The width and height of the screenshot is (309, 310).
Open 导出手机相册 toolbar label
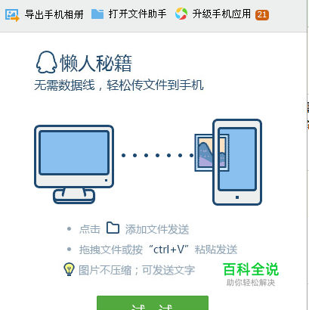54,14
